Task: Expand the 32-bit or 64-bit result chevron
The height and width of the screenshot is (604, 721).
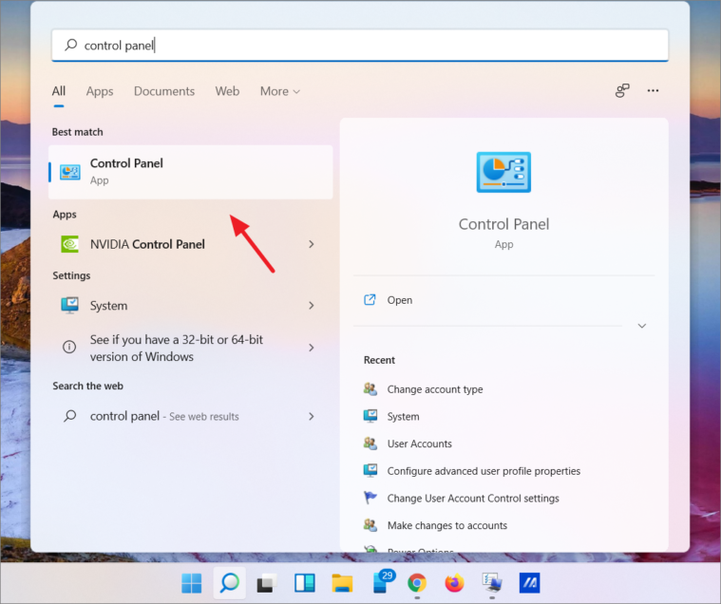Action: pos(312,348)
